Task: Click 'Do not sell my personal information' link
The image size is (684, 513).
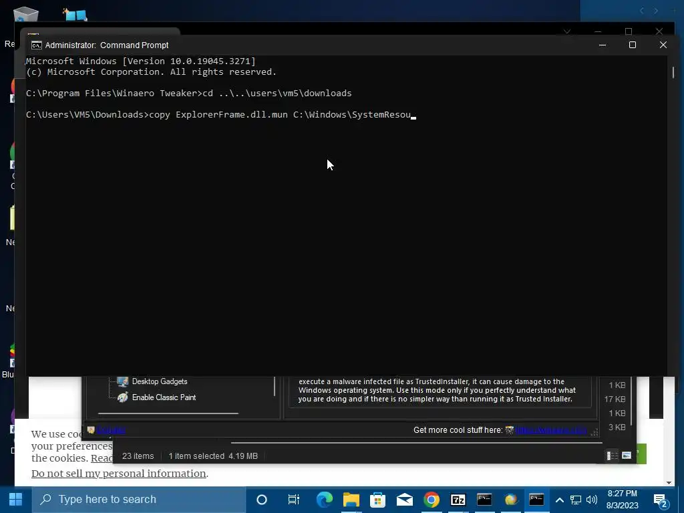Action: click(x=119, y=474)
